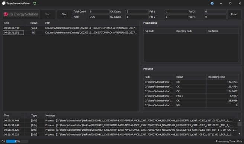244x144 pixels.
Task: Select Process row with time 136.6966
Action: click(191, 101)
